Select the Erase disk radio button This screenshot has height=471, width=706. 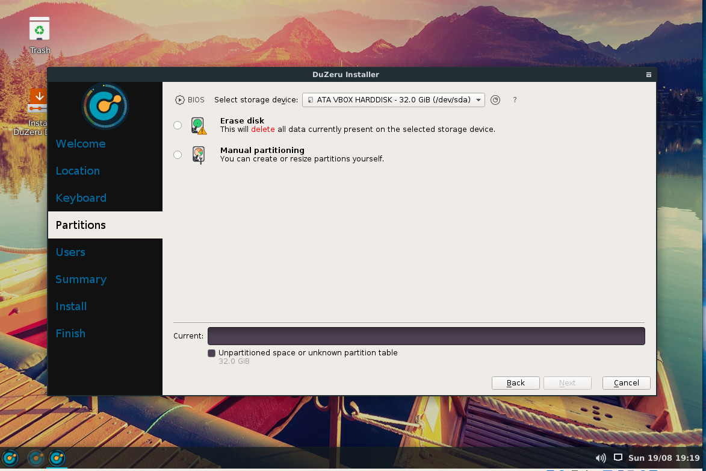coord(178,125)
